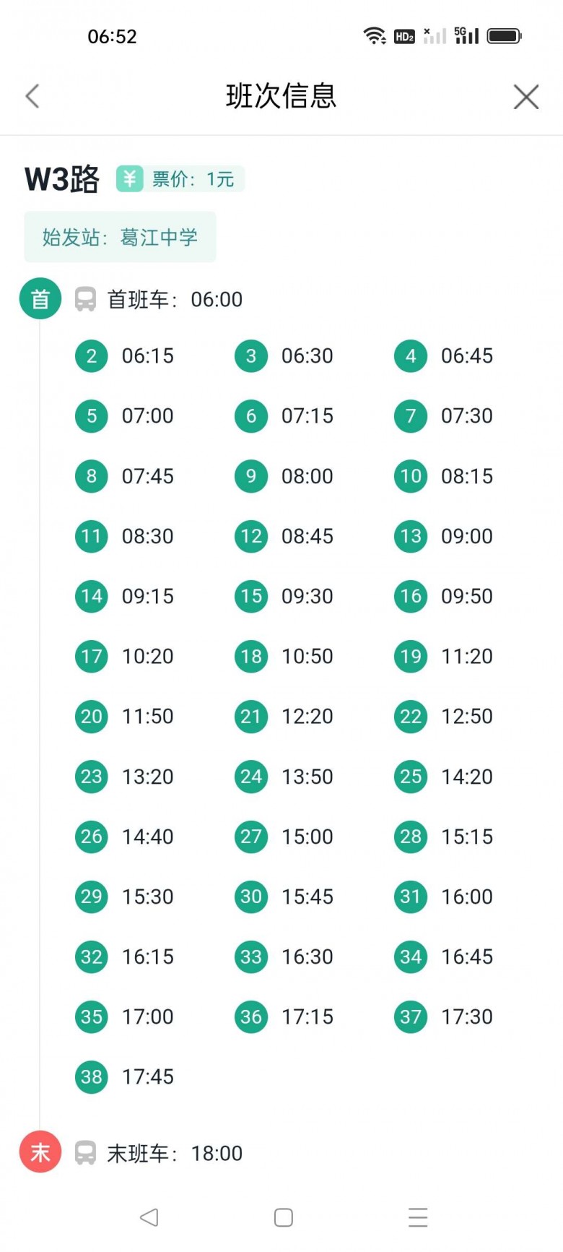The width and height of the screenshot is (563, 1252).
Task: Tap the green 首 first-bus badge
Action: (x=40, y=299)
